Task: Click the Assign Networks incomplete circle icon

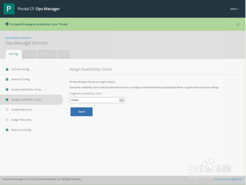Action: click(7, 120)
